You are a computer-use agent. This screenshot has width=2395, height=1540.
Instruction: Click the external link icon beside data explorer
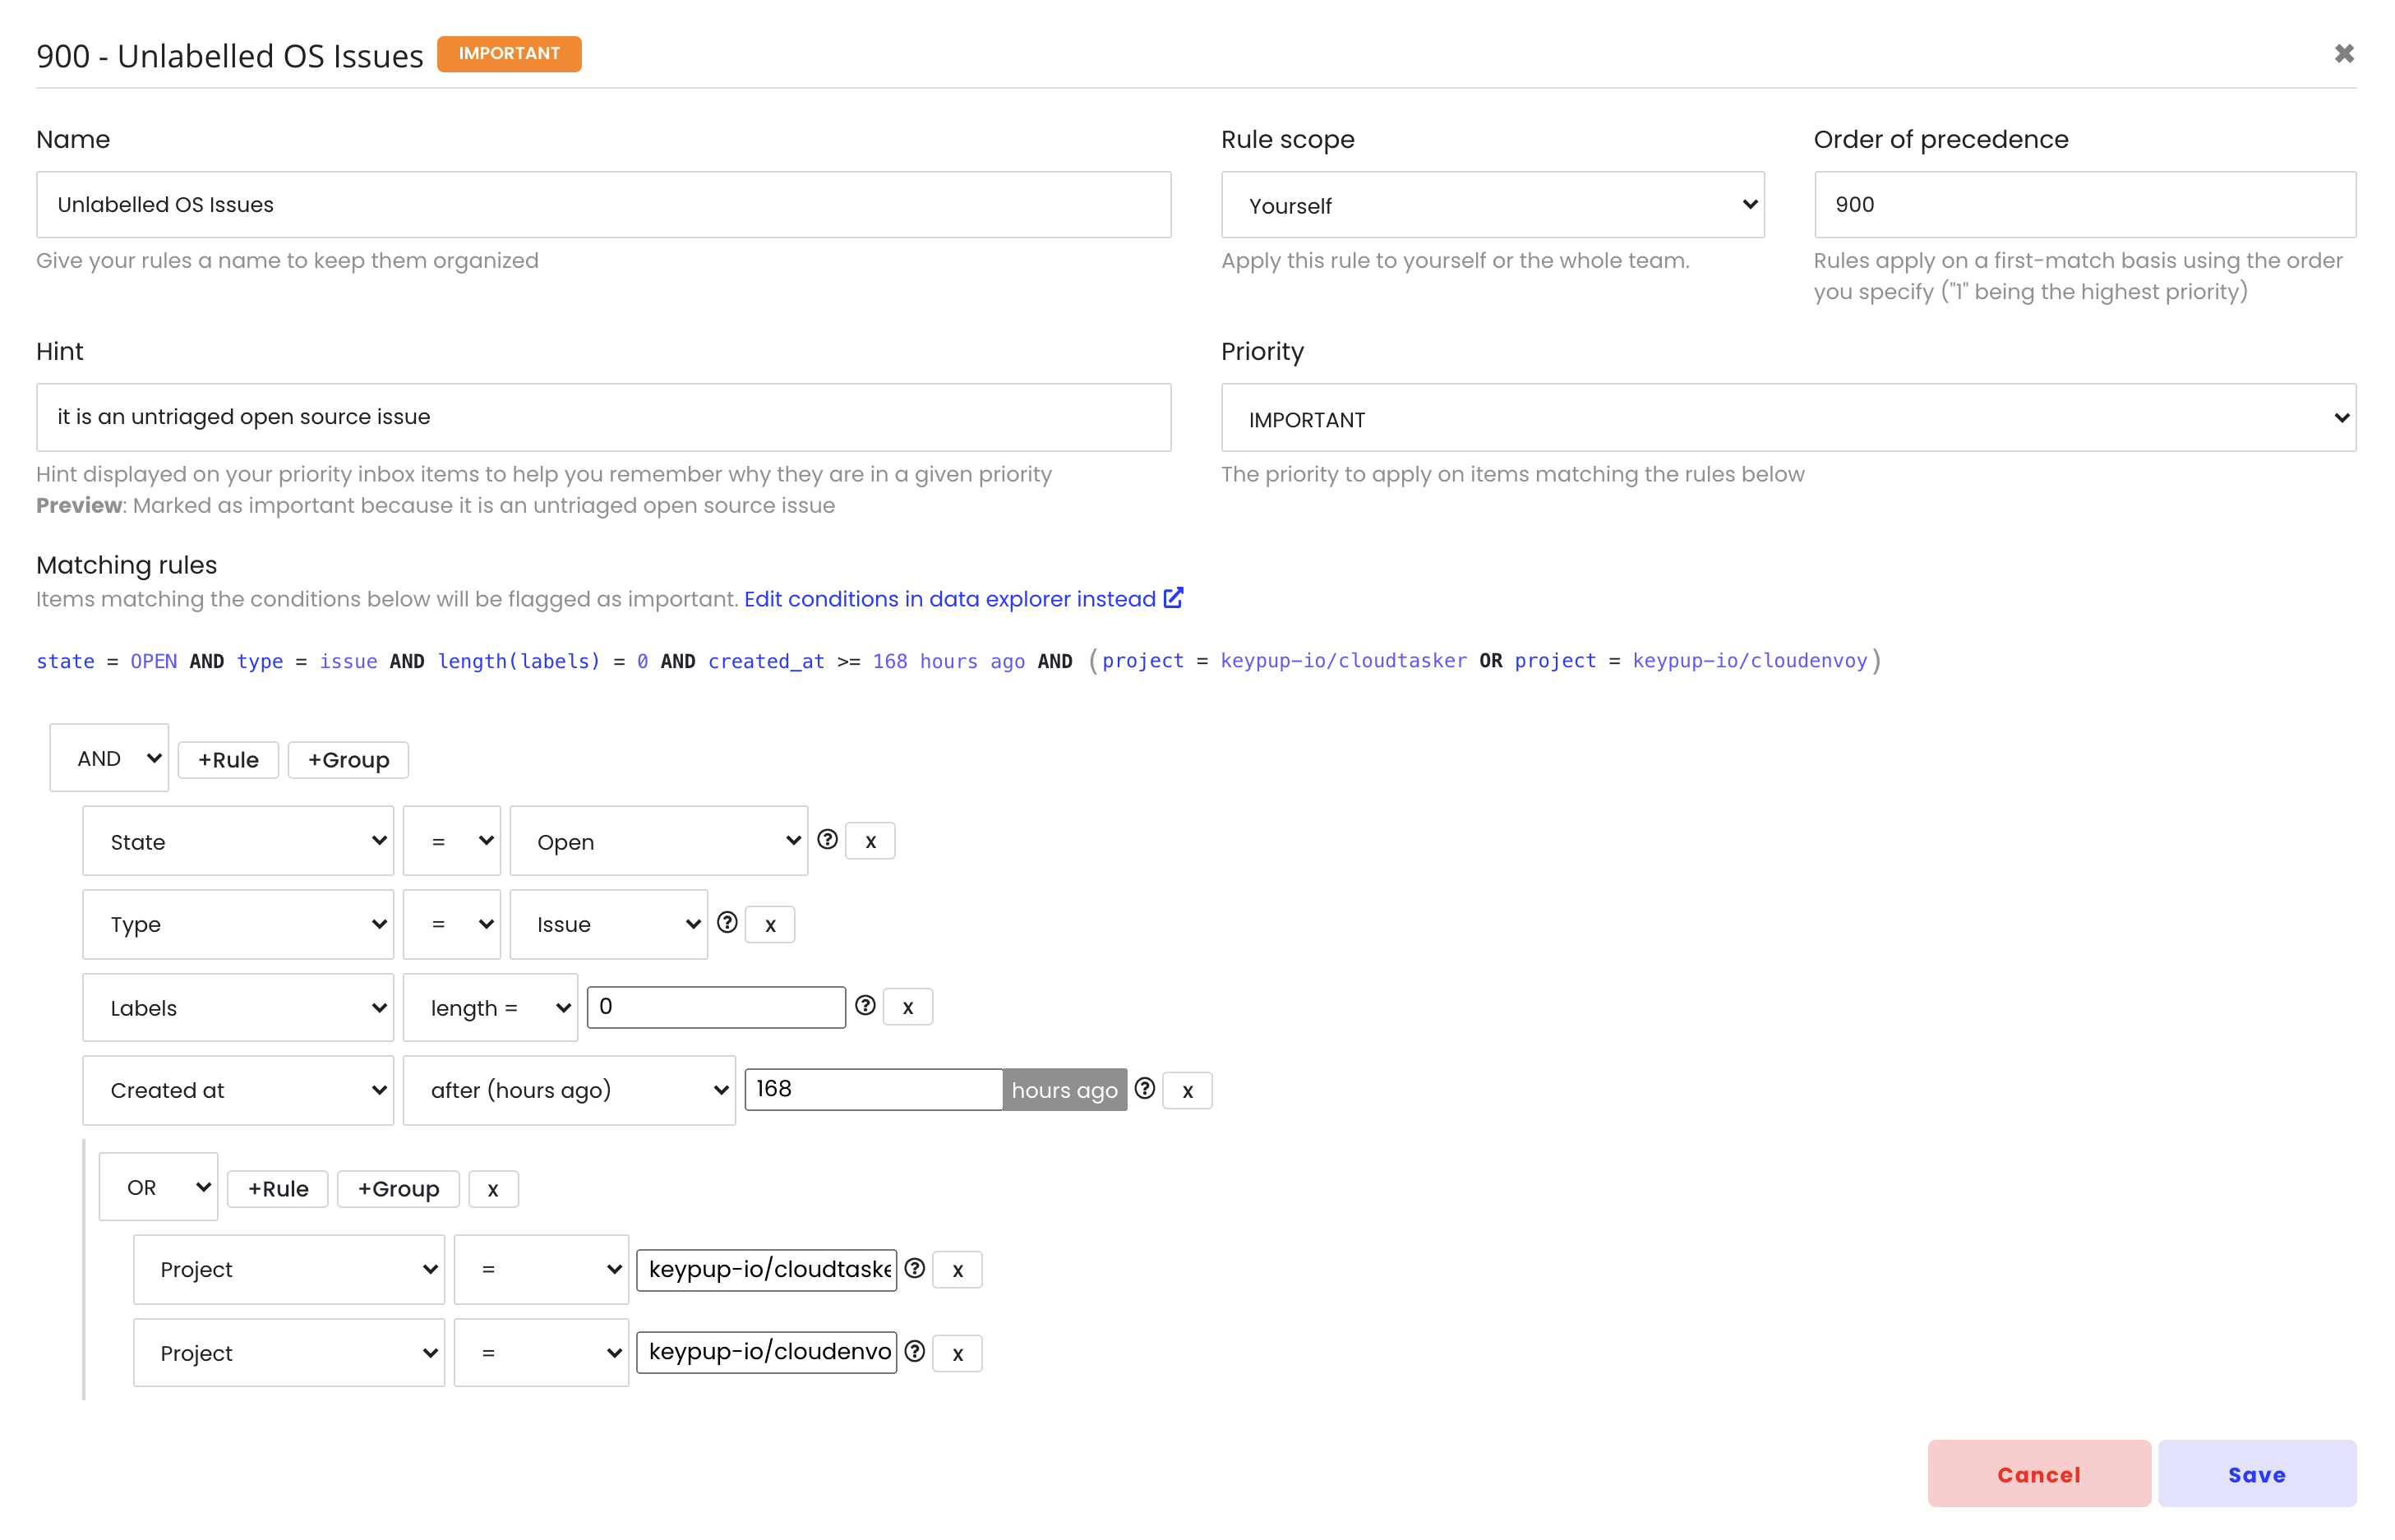click(1173, 598)
